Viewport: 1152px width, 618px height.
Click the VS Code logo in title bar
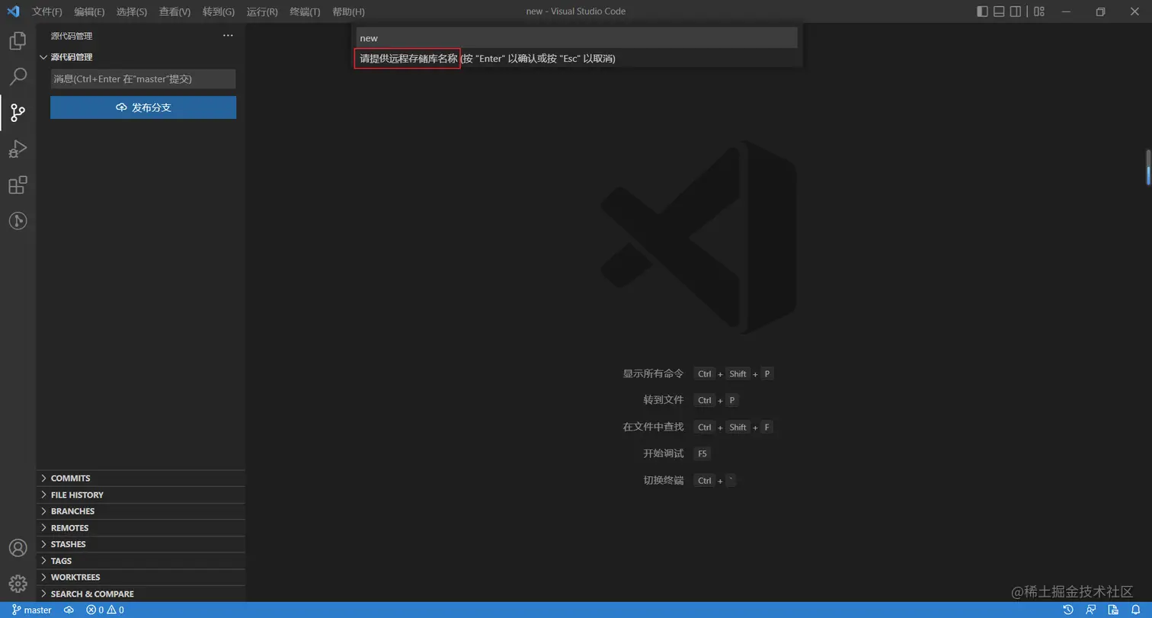(13, 11)
